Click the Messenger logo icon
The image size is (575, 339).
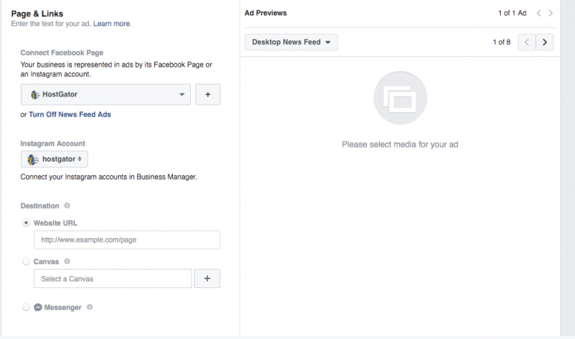pyautogui.click(x=37, y=307)
